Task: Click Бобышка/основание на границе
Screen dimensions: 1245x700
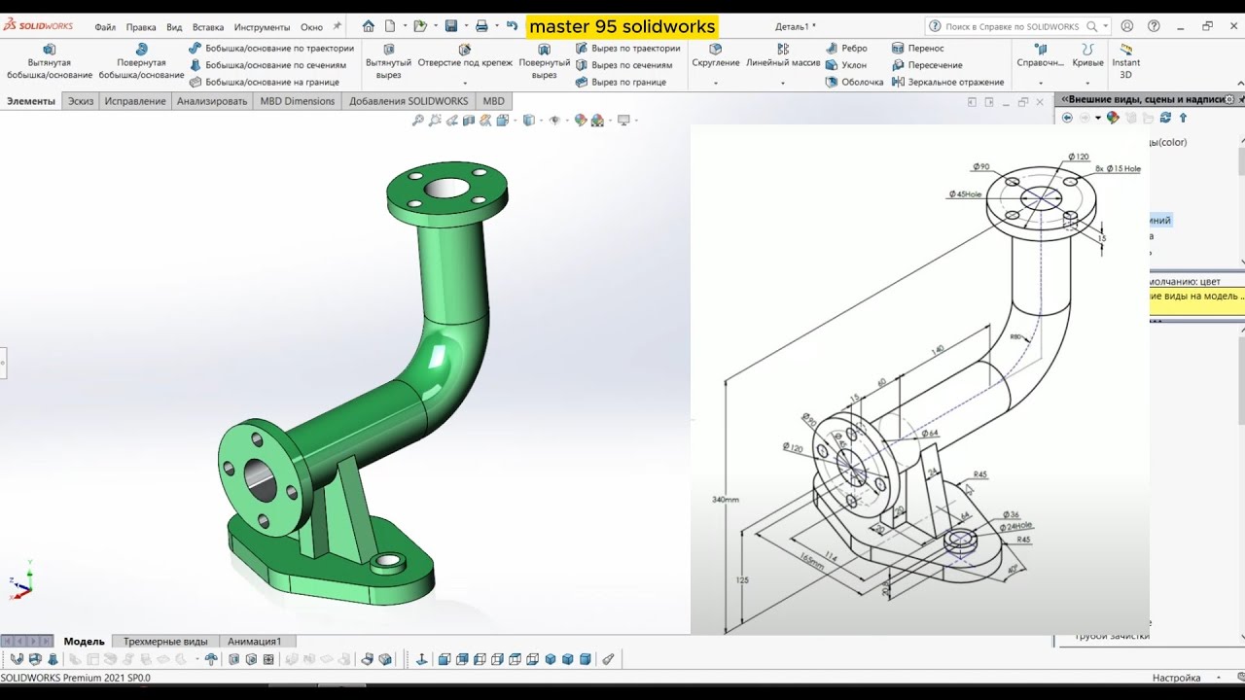Action: 265,82
